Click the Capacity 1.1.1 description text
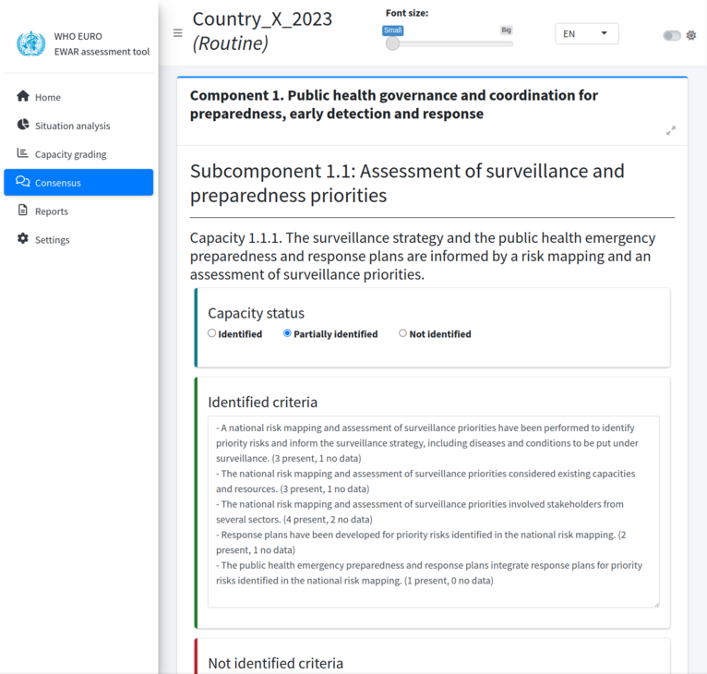The image size is (707, 674). point(423,256)
